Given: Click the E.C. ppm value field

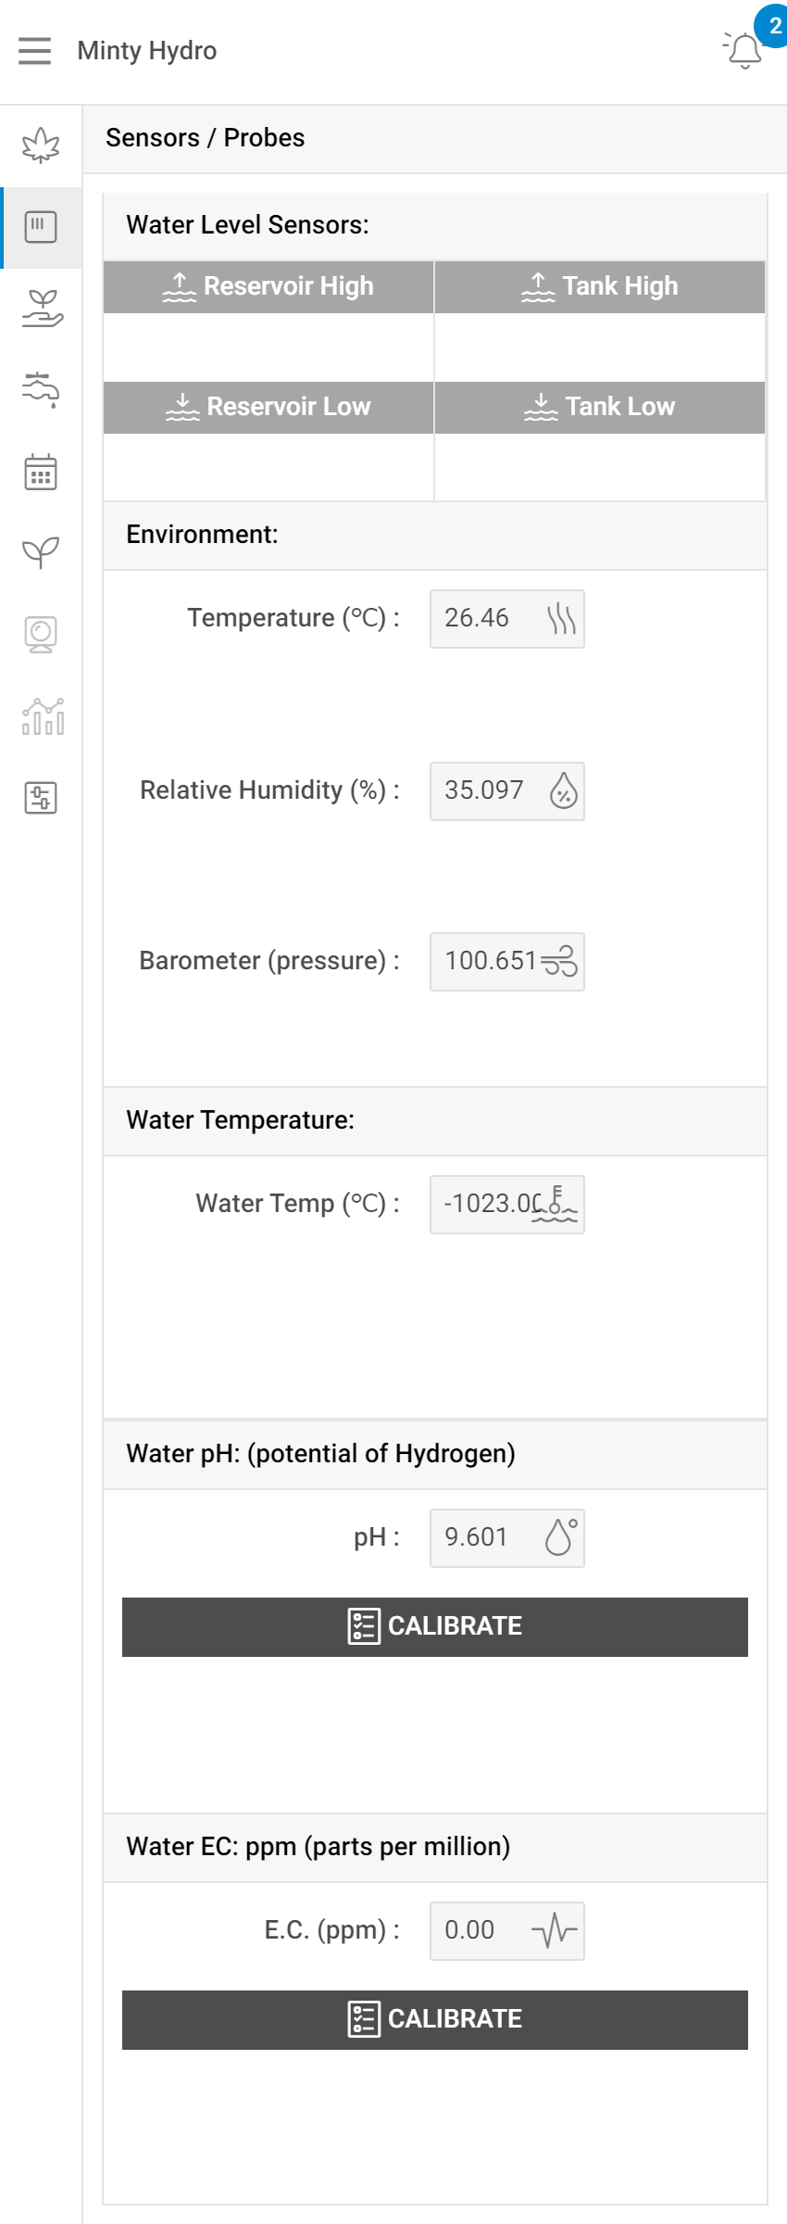Looking at the screenshot, I should tap(506, 1930).
